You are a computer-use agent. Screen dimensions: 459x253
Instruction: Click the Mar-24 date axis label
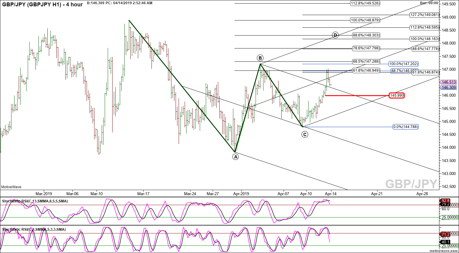pos(190,194)
